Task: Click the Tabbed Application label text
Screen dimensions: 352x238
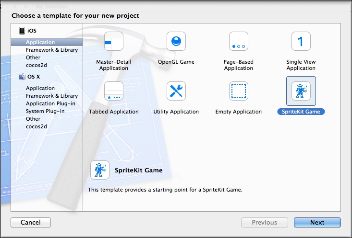Action: 114,112
